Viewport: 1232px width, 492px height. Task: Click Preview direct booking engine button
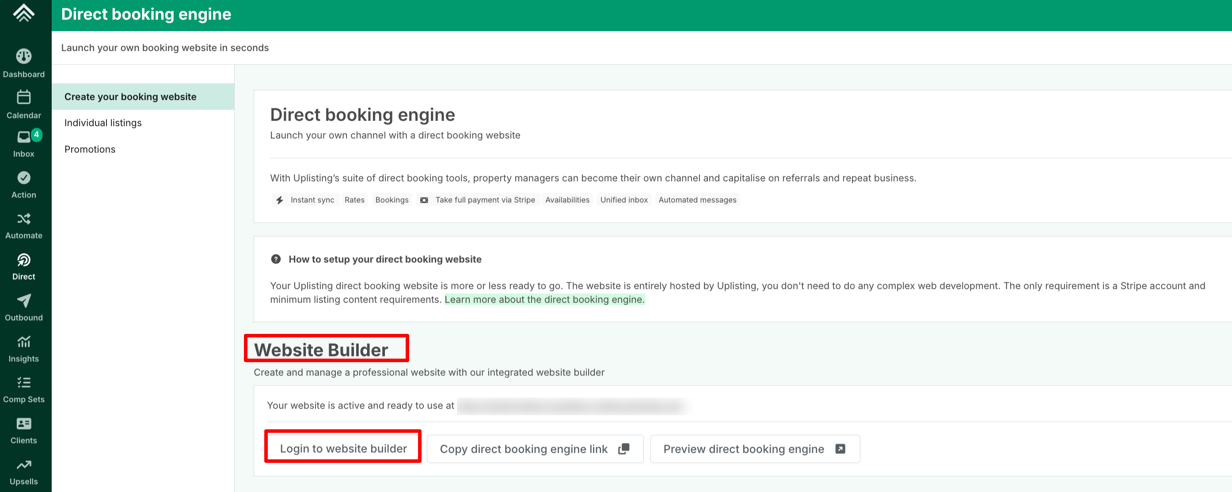754,449
